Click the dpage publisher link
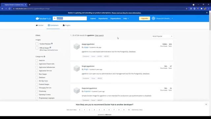This screenshot has width=211, height=119. click(86, 47)
